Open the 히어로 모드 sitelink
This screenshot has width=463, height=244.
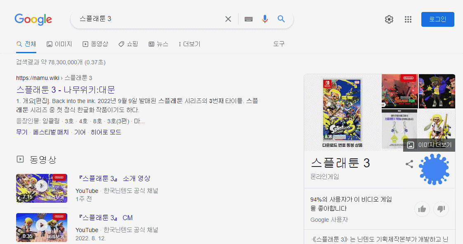[106, 132]
